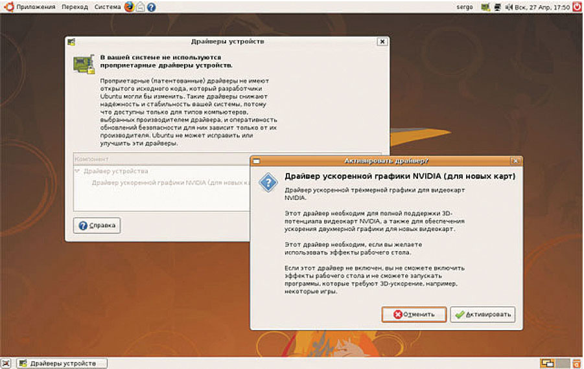The height and width of the screenshot is (369, 584).
Task: Collapse the Драйвер устройства tree group
Action: point(78,172)
